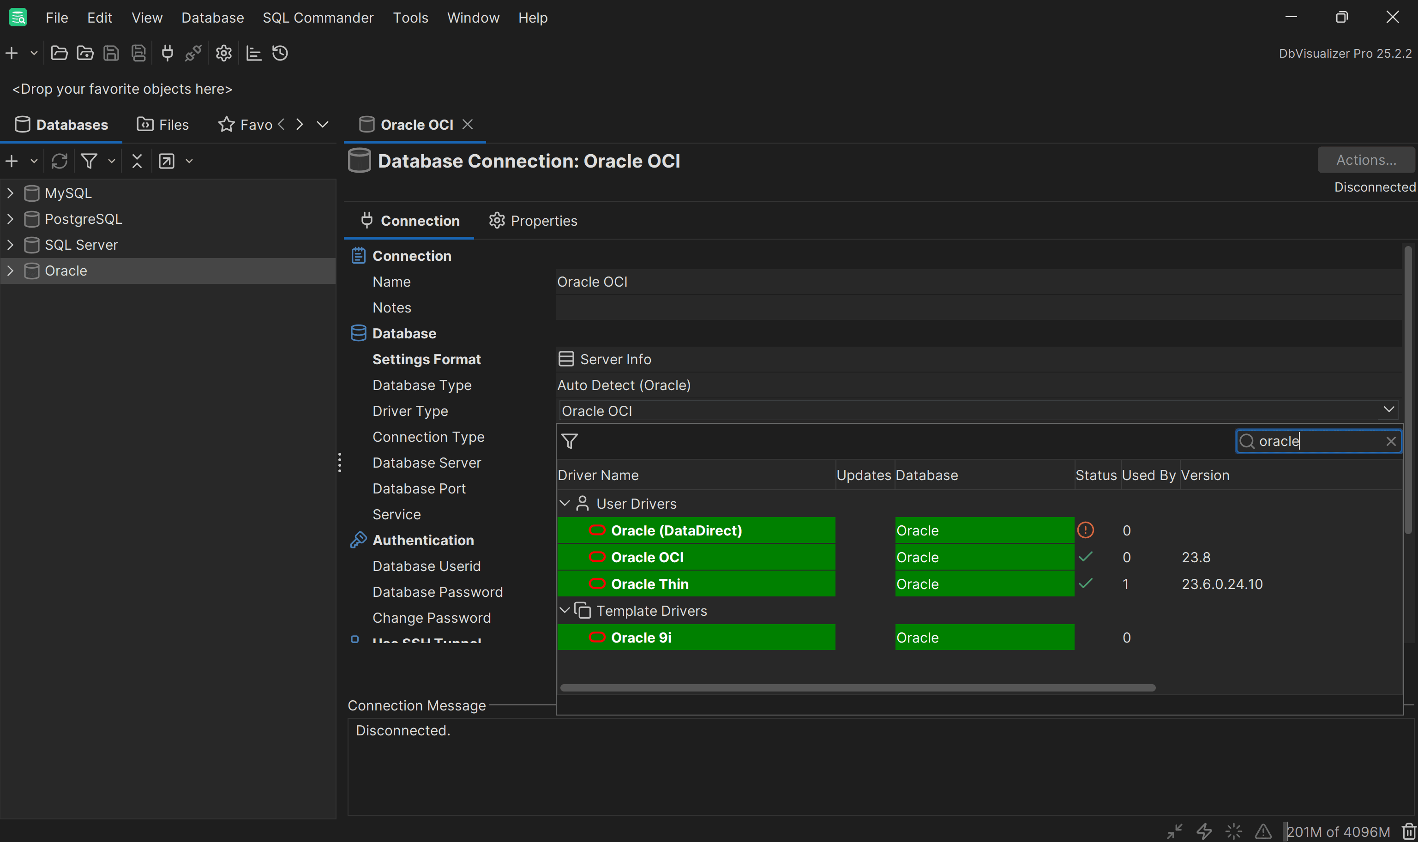Screen dimensions: 1418x842
Task: Click the memory usage bar 201M of 4096M
Action: (1339, 832)
